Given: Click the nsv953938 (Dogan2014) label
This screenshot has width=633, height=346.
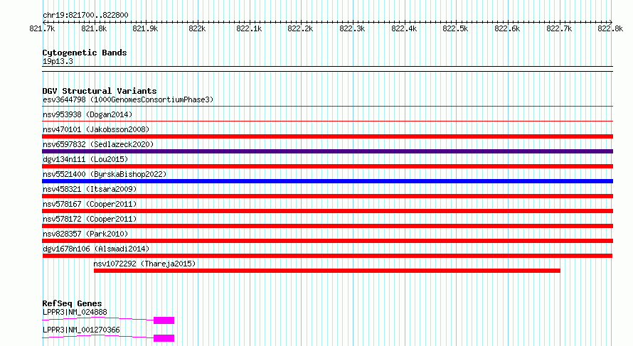Looking at the screenshot, I should tap(87, 114).
